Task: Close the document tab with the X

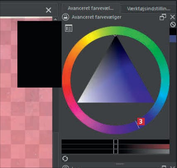Action: (48, 10)
